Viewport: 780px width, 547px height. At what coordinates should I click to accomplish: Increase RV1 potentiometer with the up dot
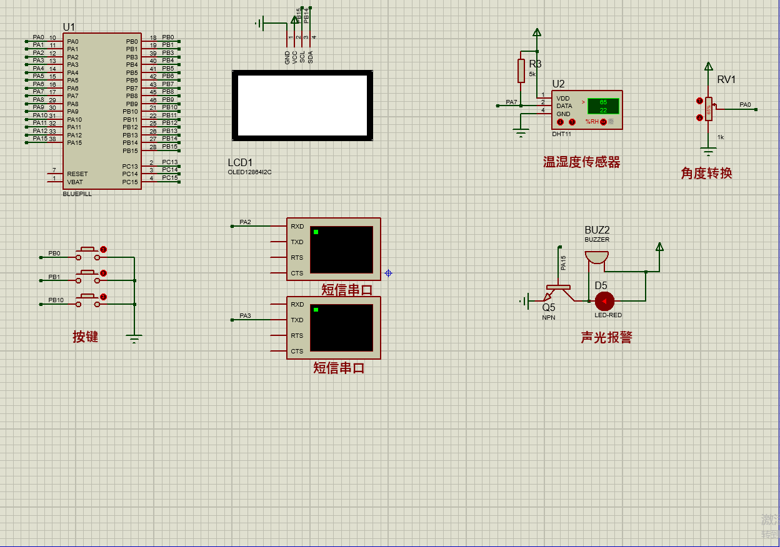699,101
